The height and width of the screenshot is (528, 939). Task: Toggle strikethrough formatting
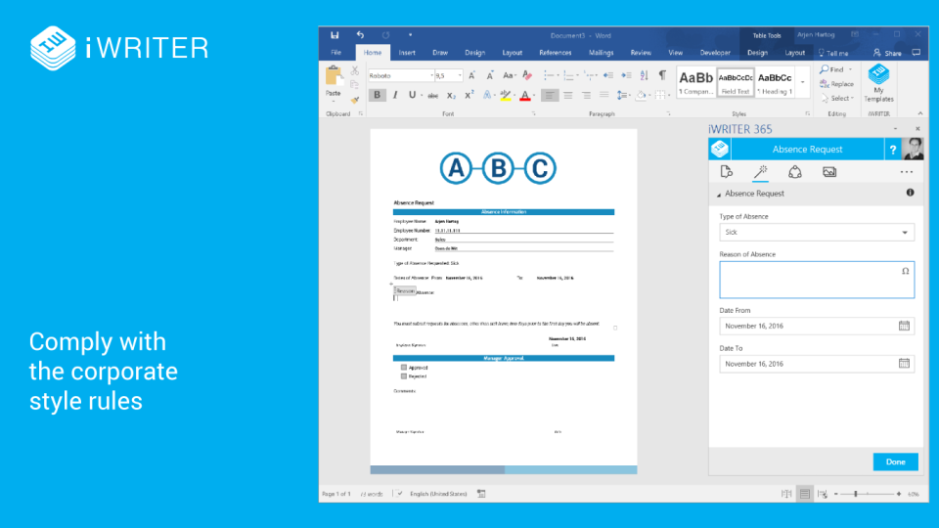click(x=433, y=96)
